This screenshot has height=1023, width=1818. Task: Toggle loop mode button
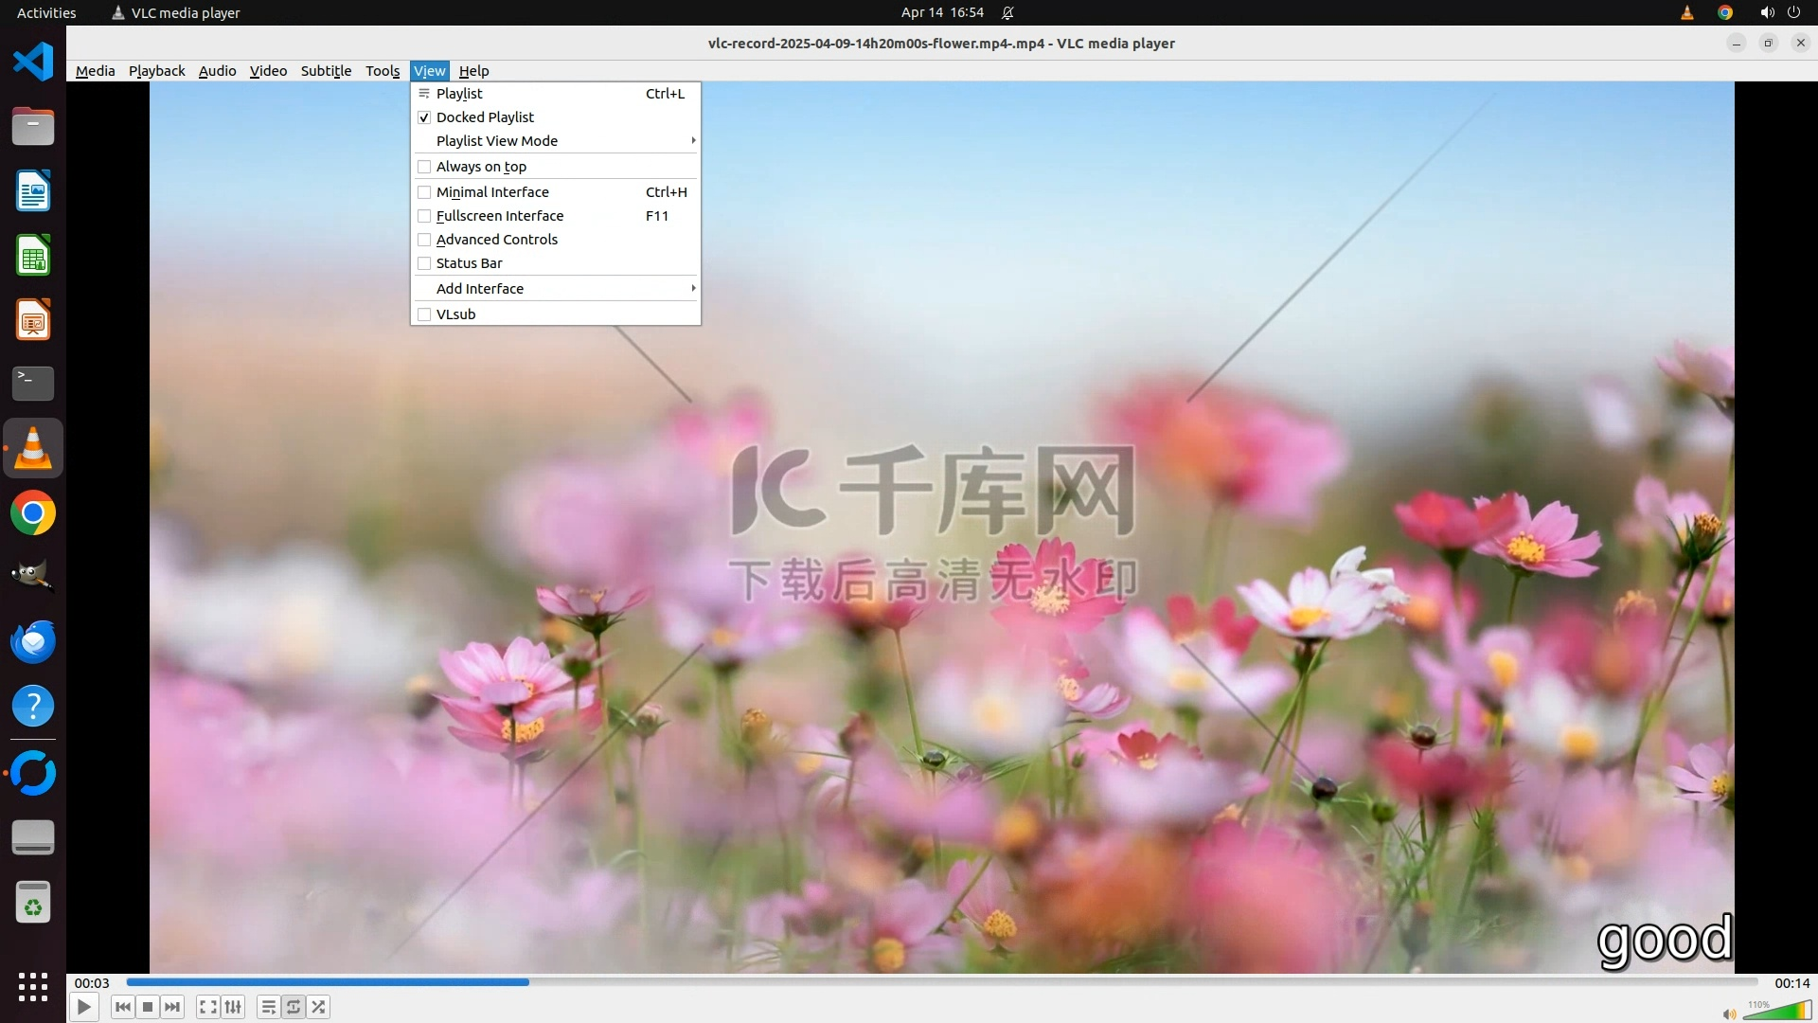[x=294, y=1007]
